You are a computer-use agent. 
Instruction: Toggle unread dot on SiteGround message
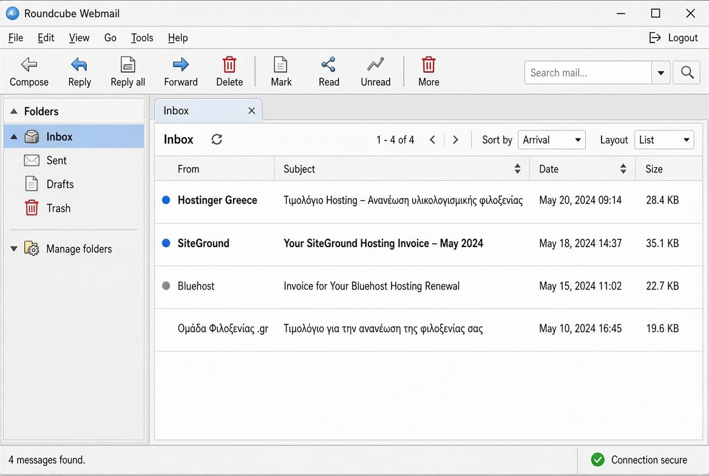pyautogui.click(x=166, y=243)
